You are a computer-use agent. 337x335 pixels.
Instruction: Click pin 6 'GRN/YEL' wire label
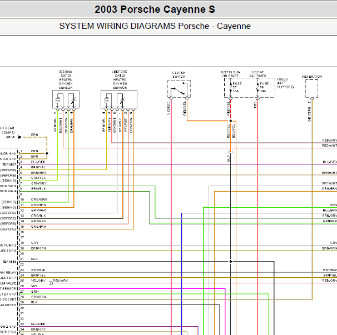pos(38,178)
